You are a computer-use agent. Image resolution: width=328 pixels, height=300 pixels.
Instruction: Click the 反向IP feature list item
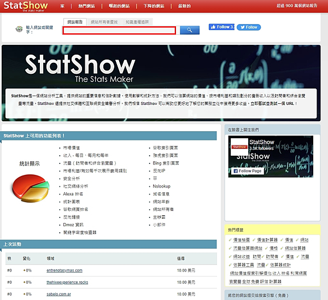159,171
